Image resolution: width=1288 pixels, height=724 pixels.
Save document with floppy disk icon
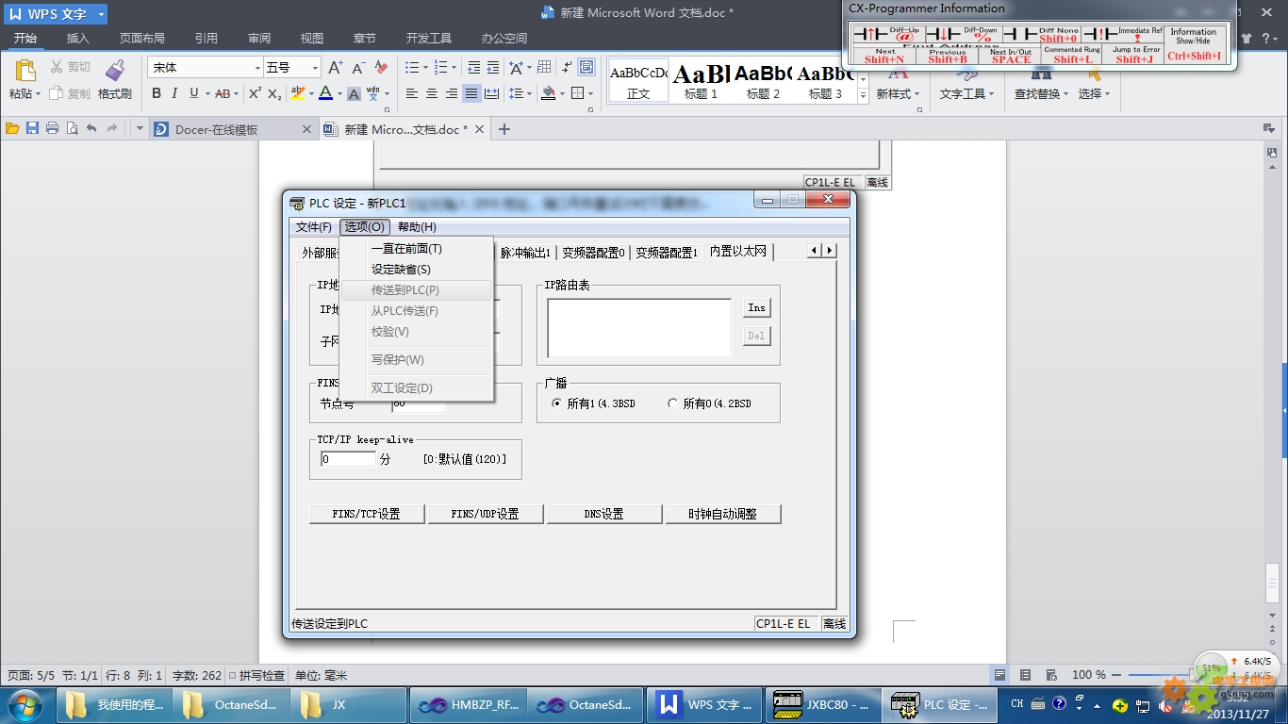click(x=32, y=128)
